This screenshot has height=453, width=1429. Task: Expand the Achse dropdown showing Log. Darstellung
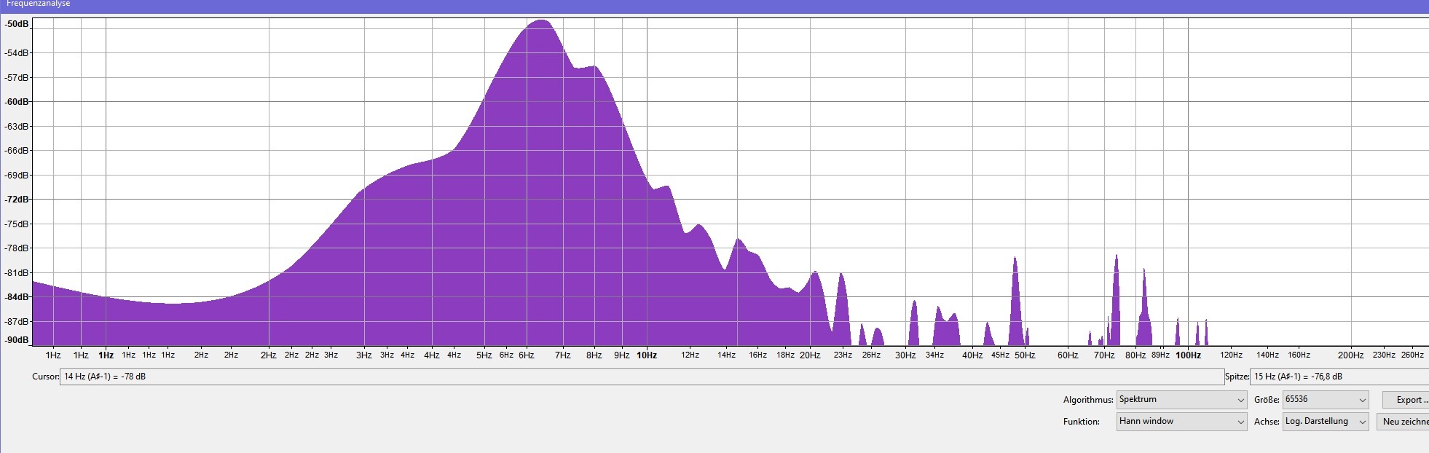point(1326,422)
